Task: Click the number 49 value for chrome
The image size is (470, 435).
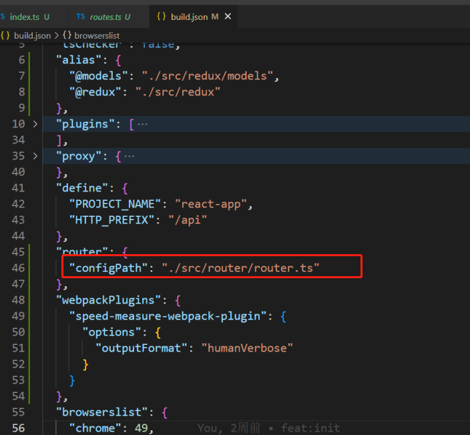Action: tap(142, 428)
